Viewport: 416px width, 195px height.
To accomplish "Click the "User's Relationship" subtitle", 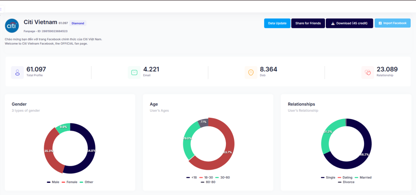I will [303, 110].
